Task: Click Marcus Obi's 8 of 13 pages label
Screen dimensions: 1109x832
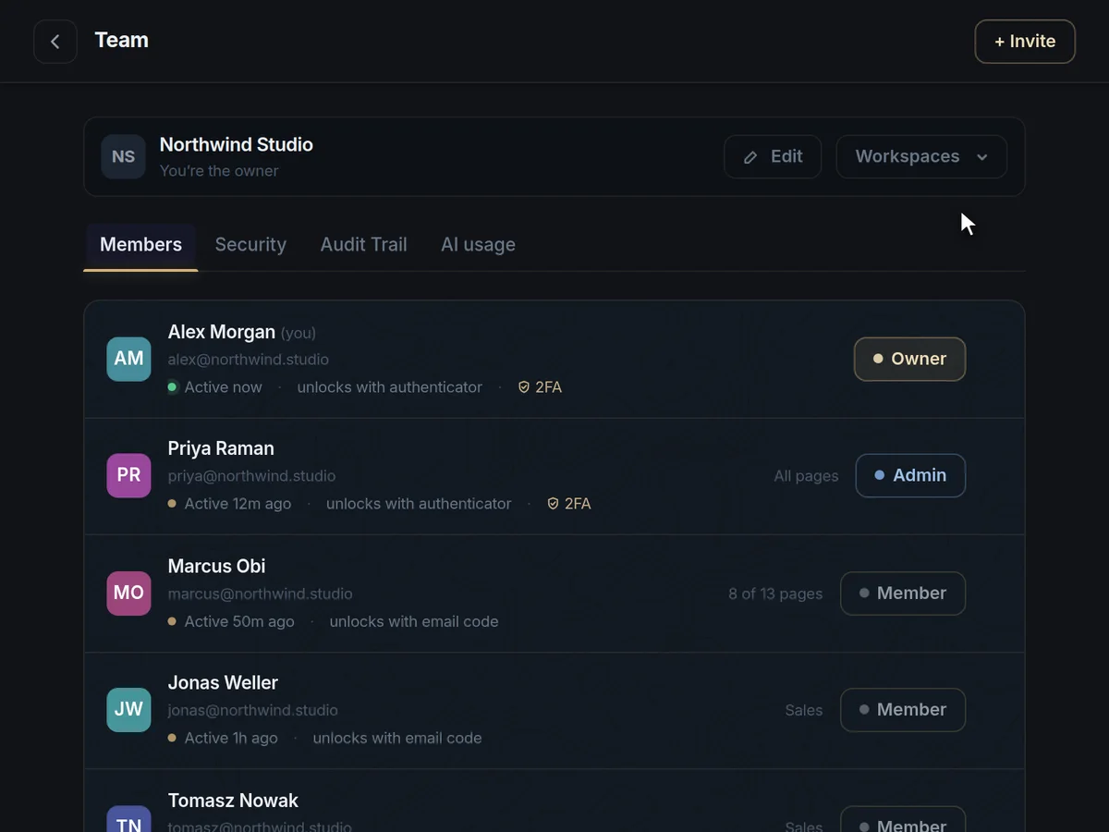Action: click(775, 593)
